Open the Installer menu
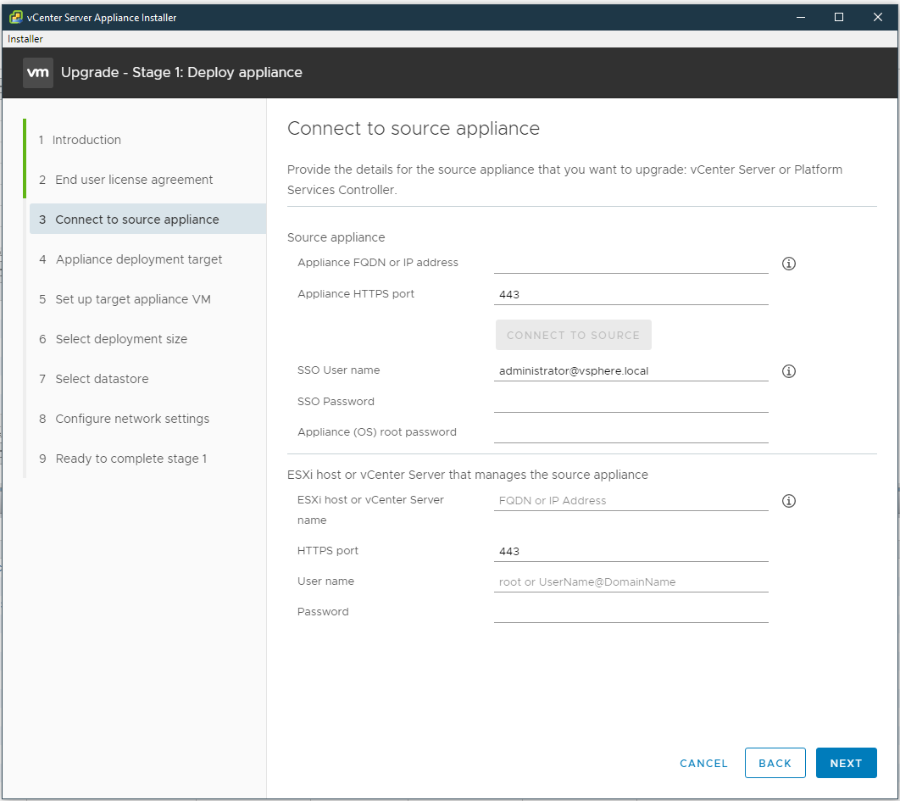The height and width of the screenshot is (801, 900). (25, 38)
